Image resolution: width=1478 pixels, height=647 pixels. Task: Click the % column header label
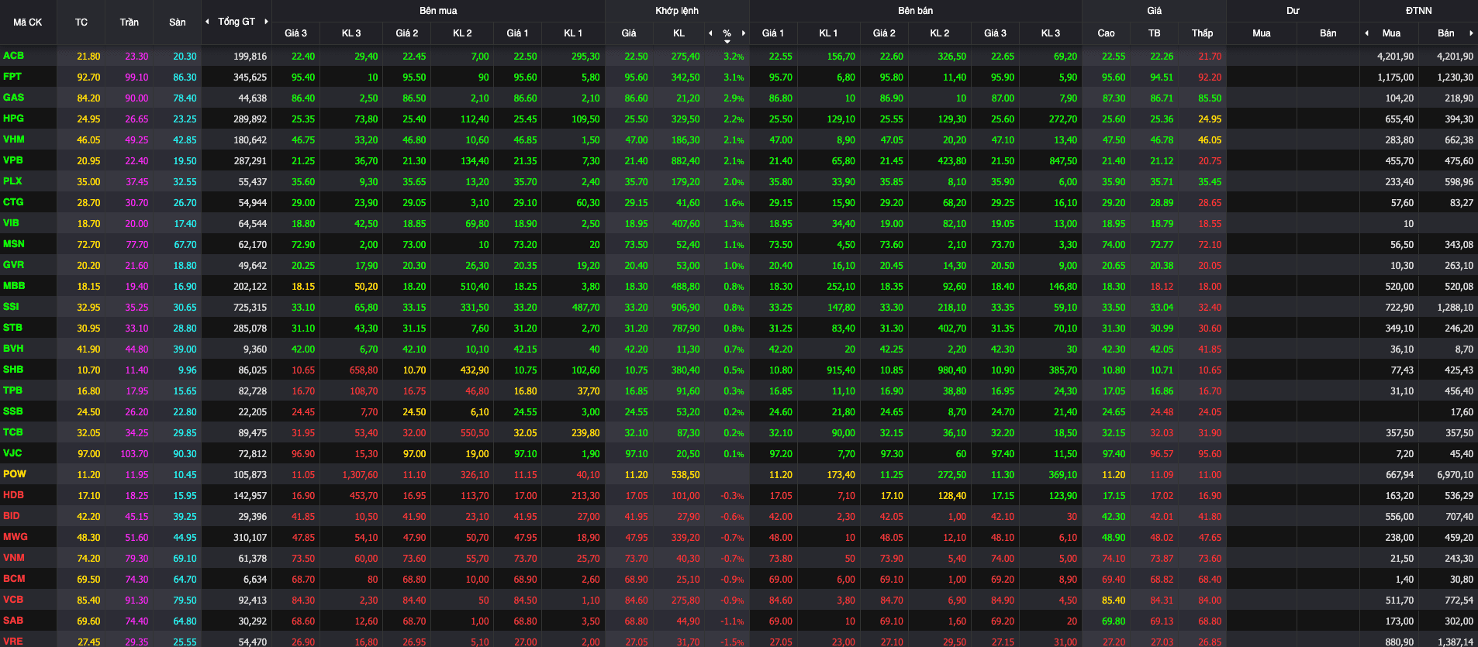click(727, 33)
